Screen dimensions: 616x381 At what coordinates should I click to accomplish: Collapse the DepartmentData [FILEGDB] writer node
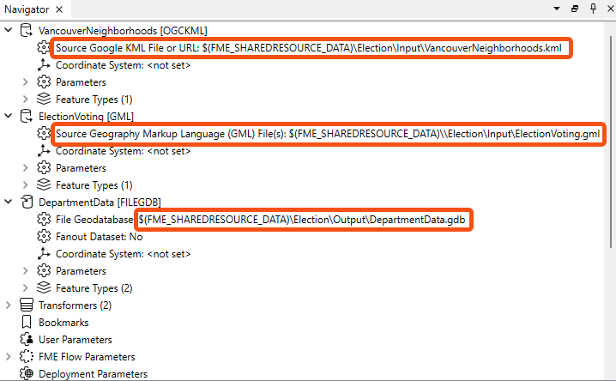9,202
